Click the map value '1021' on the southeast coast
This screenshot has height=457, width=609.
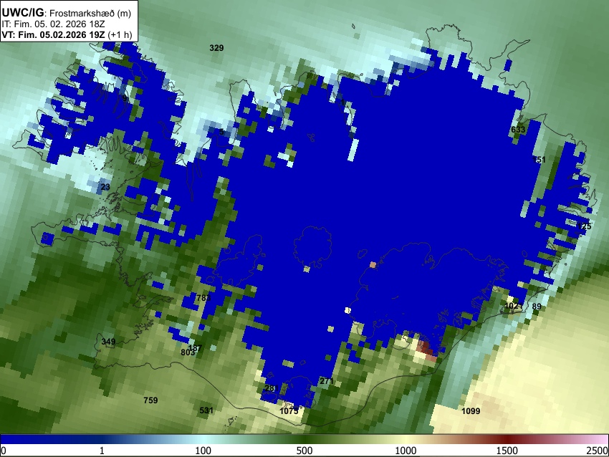pos(513,306)
